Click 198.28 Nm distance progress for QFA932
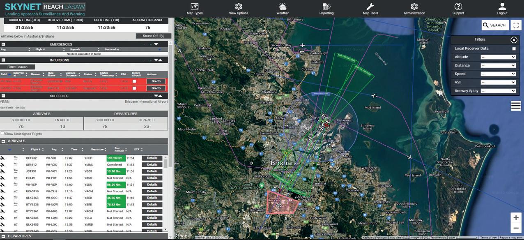524x240 pixels. (x=115, y=158)
